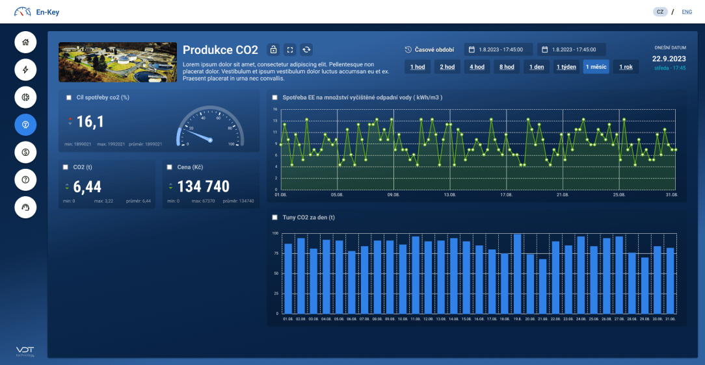Open the question mark help section
Screen dimensions: 705x365
pos(25,179)
